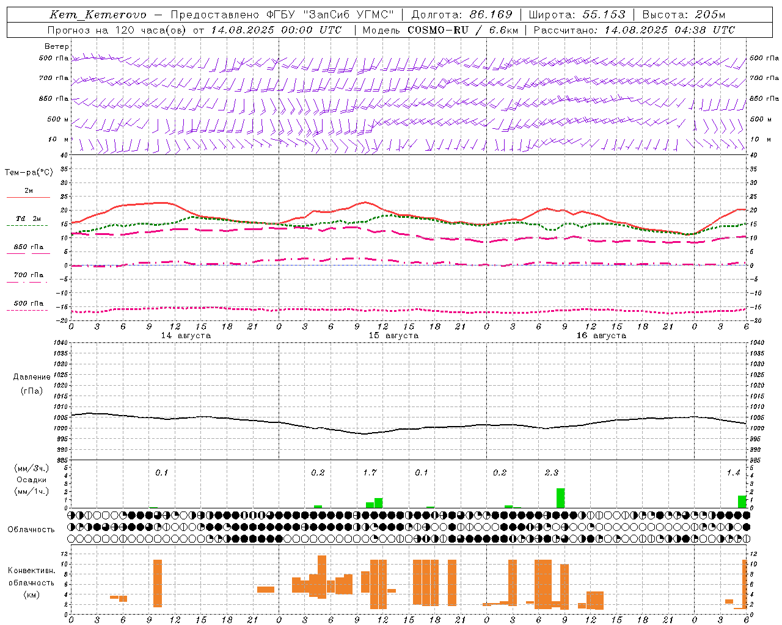Click the "Широта: 55.153" latitude text

click(577, 15)
